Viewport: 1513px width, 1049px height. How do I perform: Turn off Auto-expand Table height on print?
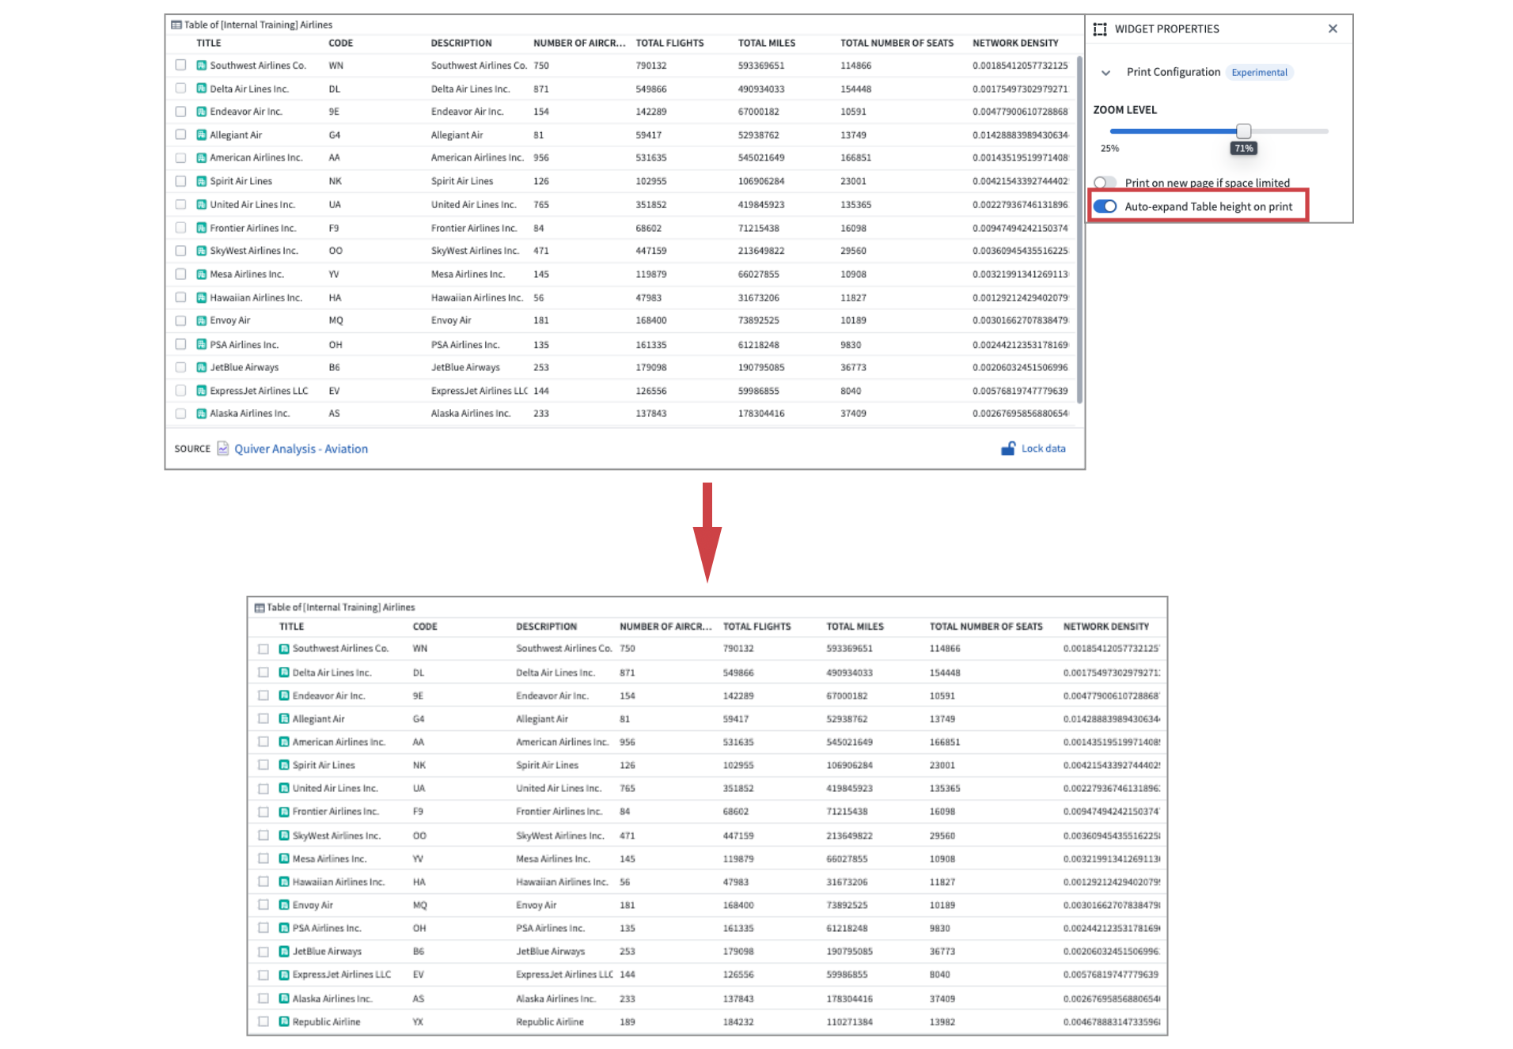click(1105, 206)
